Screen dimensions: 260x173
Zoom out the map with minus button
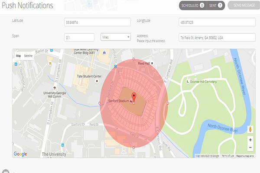tap(250, 147)
